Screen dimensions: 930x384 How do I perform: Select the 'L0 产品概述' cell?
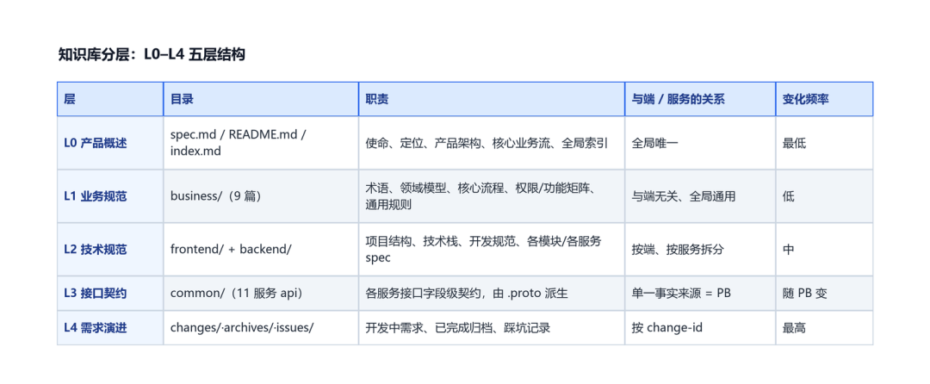pos(110,144)
